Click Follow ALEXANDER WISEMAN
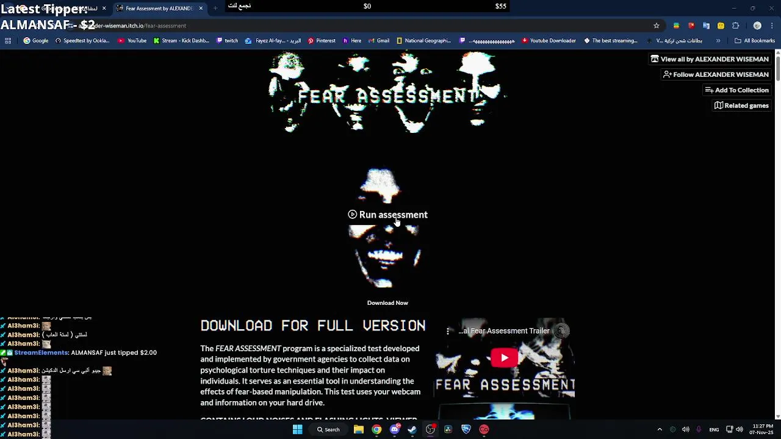This screenshot has height=439, width=781. tap(716, 74)
